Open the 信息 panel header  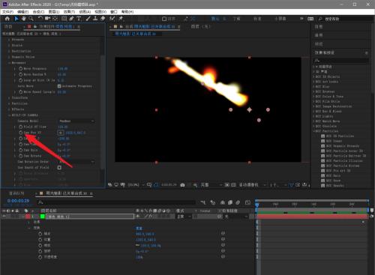(x=319, y=27)
